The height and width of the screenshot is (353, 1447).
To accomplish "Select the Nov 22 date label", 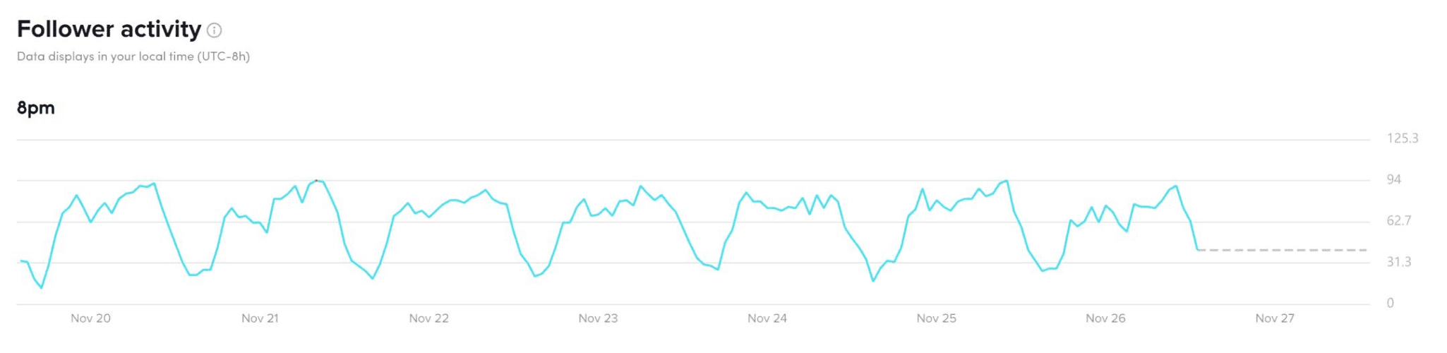I will (429, 318).
